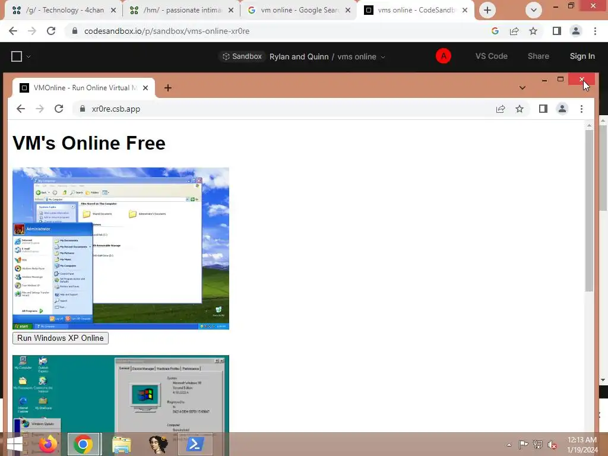Show hidden tray icons arrow
Screen dimensions: 608x456
point(509,445)
